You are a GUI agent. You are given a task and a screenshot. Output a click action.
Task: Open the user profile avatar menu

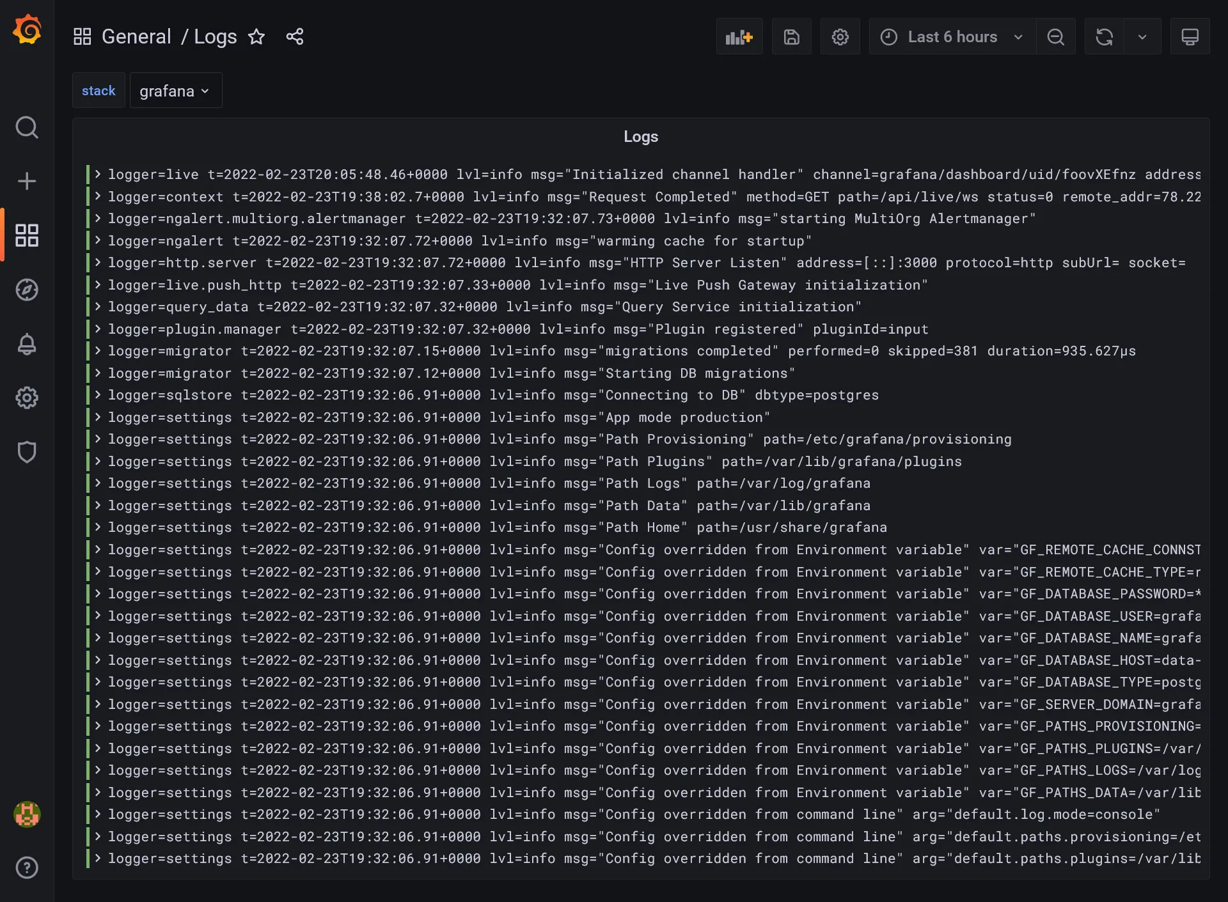[27, 814]
